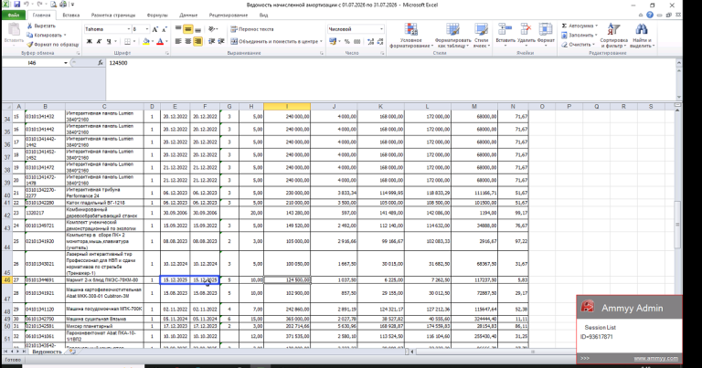This screenshot has height=368, width=702.
Task: Select the Format Painter (Формат по образцу) brush
Action: coord(30,44)
